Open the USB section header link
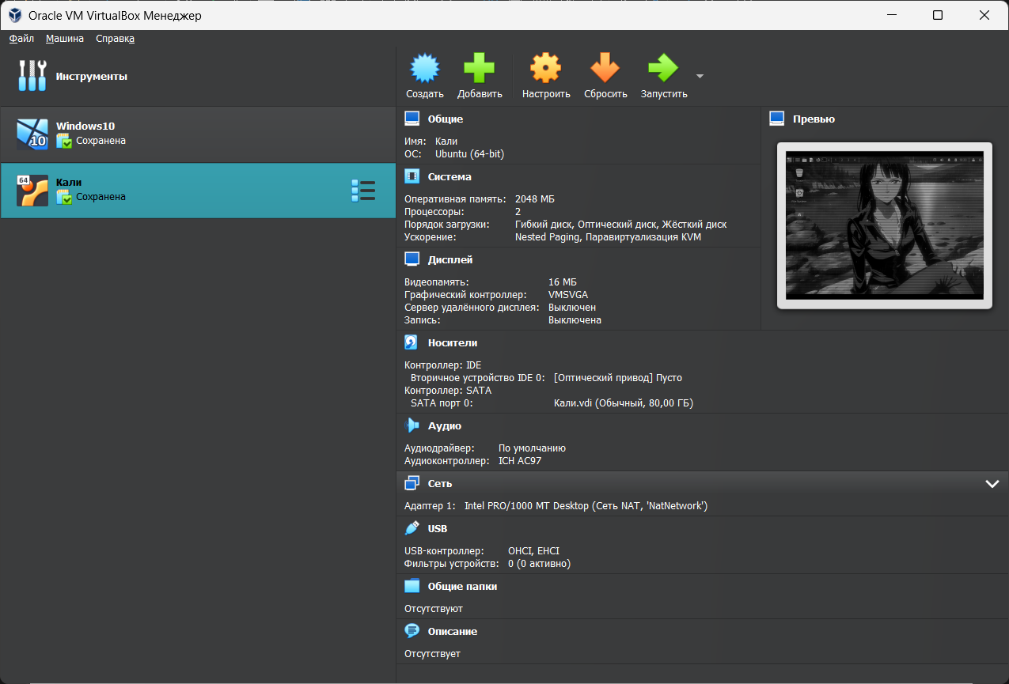 tap(438, 528)
